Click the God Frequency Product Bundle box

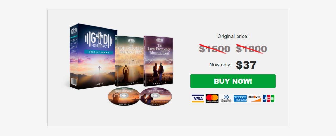[93, 56]
